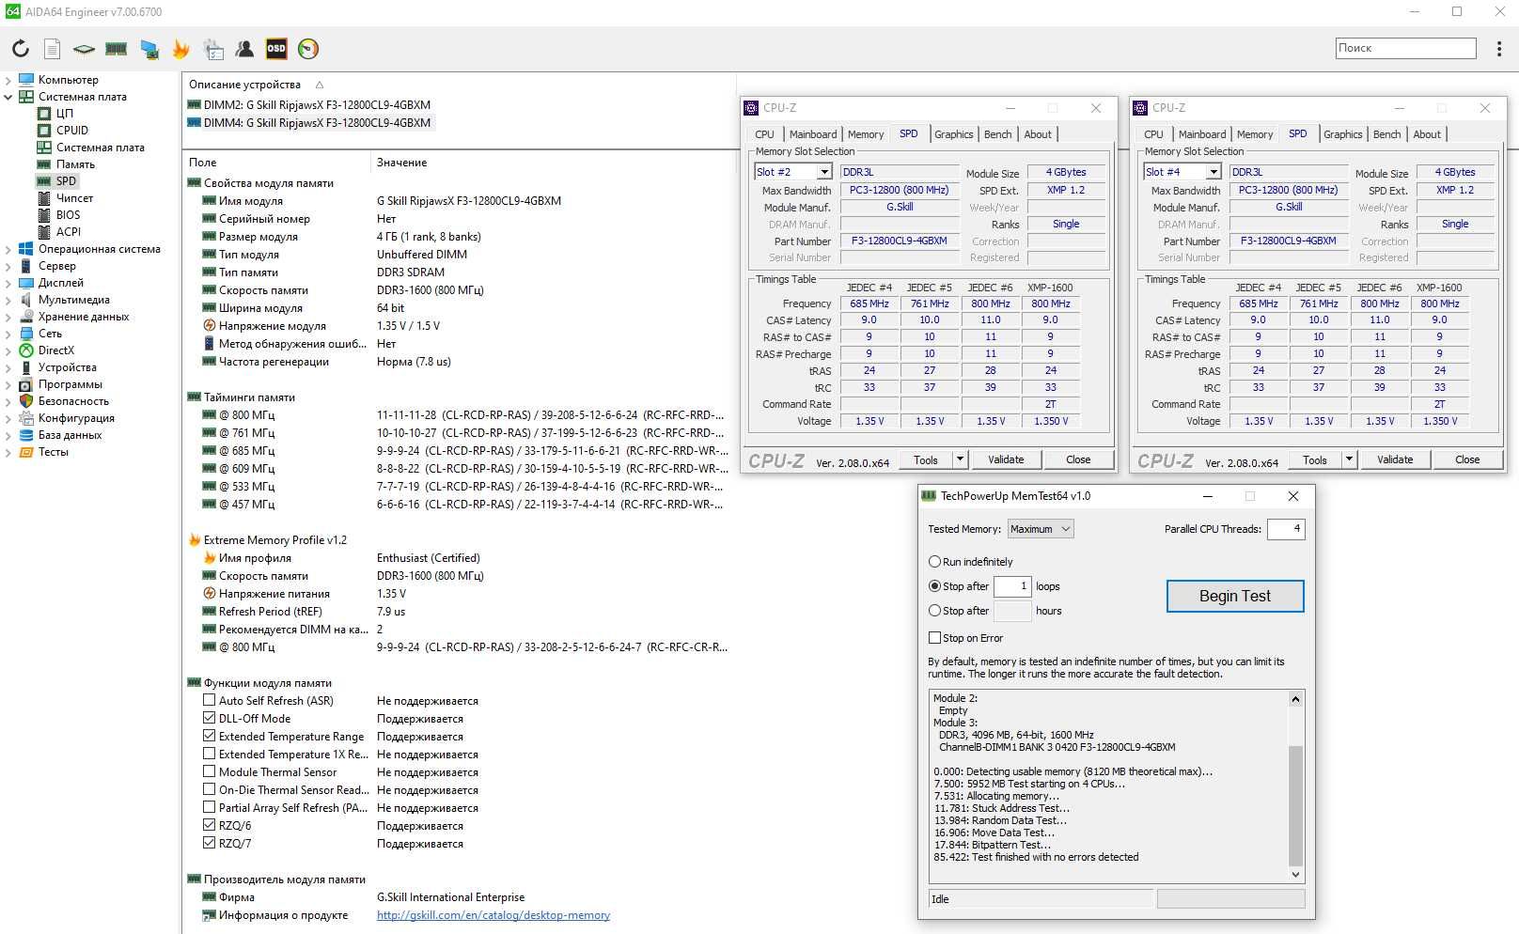Expand Компьютер tree node
This screenshot has height=934, width=1519.
point(8,81)
